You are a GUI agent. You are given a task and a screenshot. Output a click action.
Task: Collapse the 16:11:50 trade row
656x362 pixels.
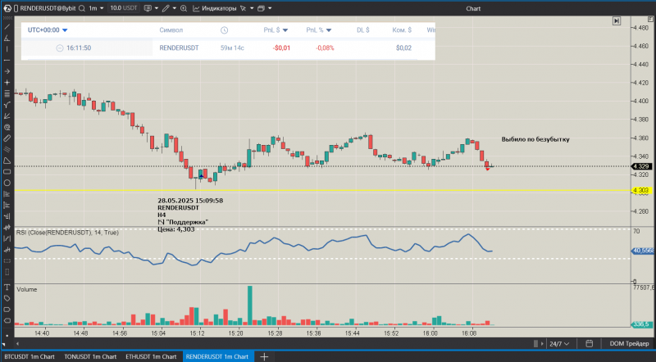pyautogui.click(x=59, y=48)
